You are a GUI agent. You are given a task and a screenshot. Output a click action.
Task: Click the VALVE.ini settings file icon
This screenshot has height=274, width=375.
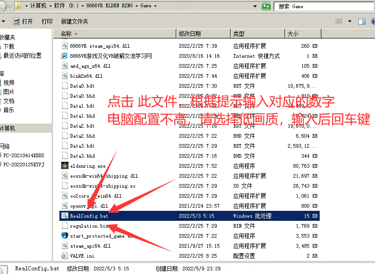[x=65, y=255]
